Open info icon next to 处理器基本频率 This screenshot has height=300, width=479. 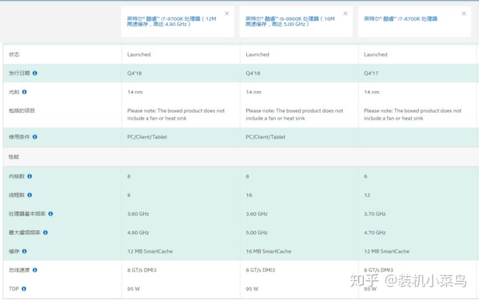tap(51, 214)
